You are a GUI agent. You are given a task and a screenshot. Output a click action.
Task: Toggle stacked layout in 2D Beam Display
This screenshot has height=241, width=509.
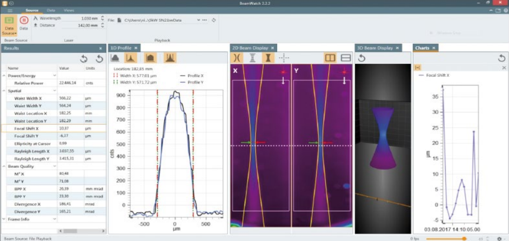click(x=346, y=58)
